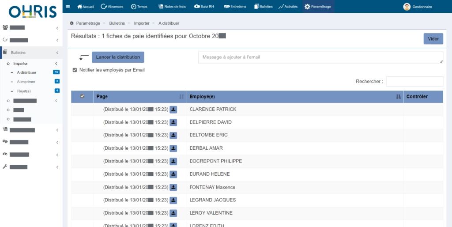Uncheck Notifier les employés par Email
Image resolution: width=452 pixels, height=227 pixels.
[x=75, y=70]
